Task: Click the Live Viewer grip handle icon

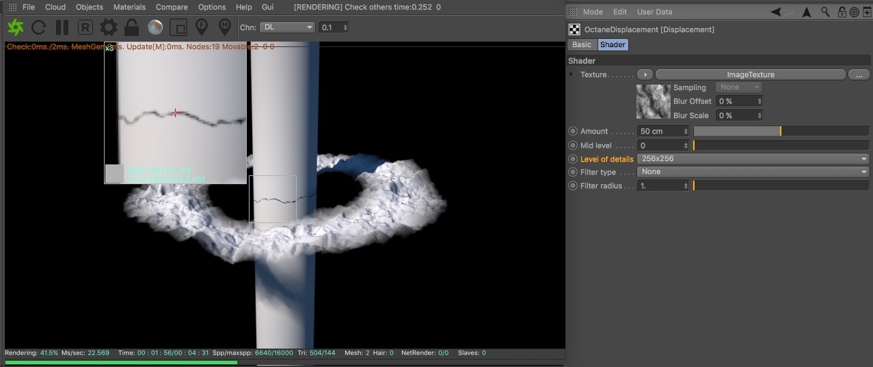Action: 12,7
